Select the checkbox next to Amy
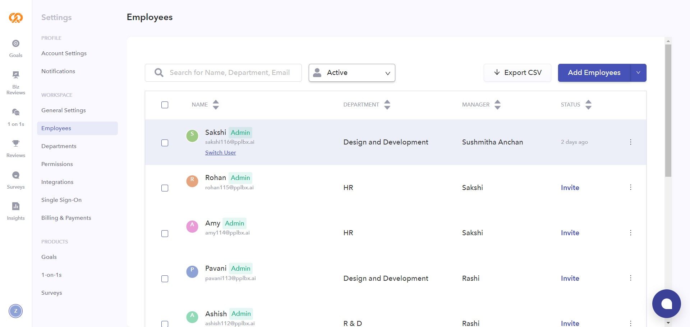This screenshot has width=690, height=327. pyautogui.click(x=165, y=234)
